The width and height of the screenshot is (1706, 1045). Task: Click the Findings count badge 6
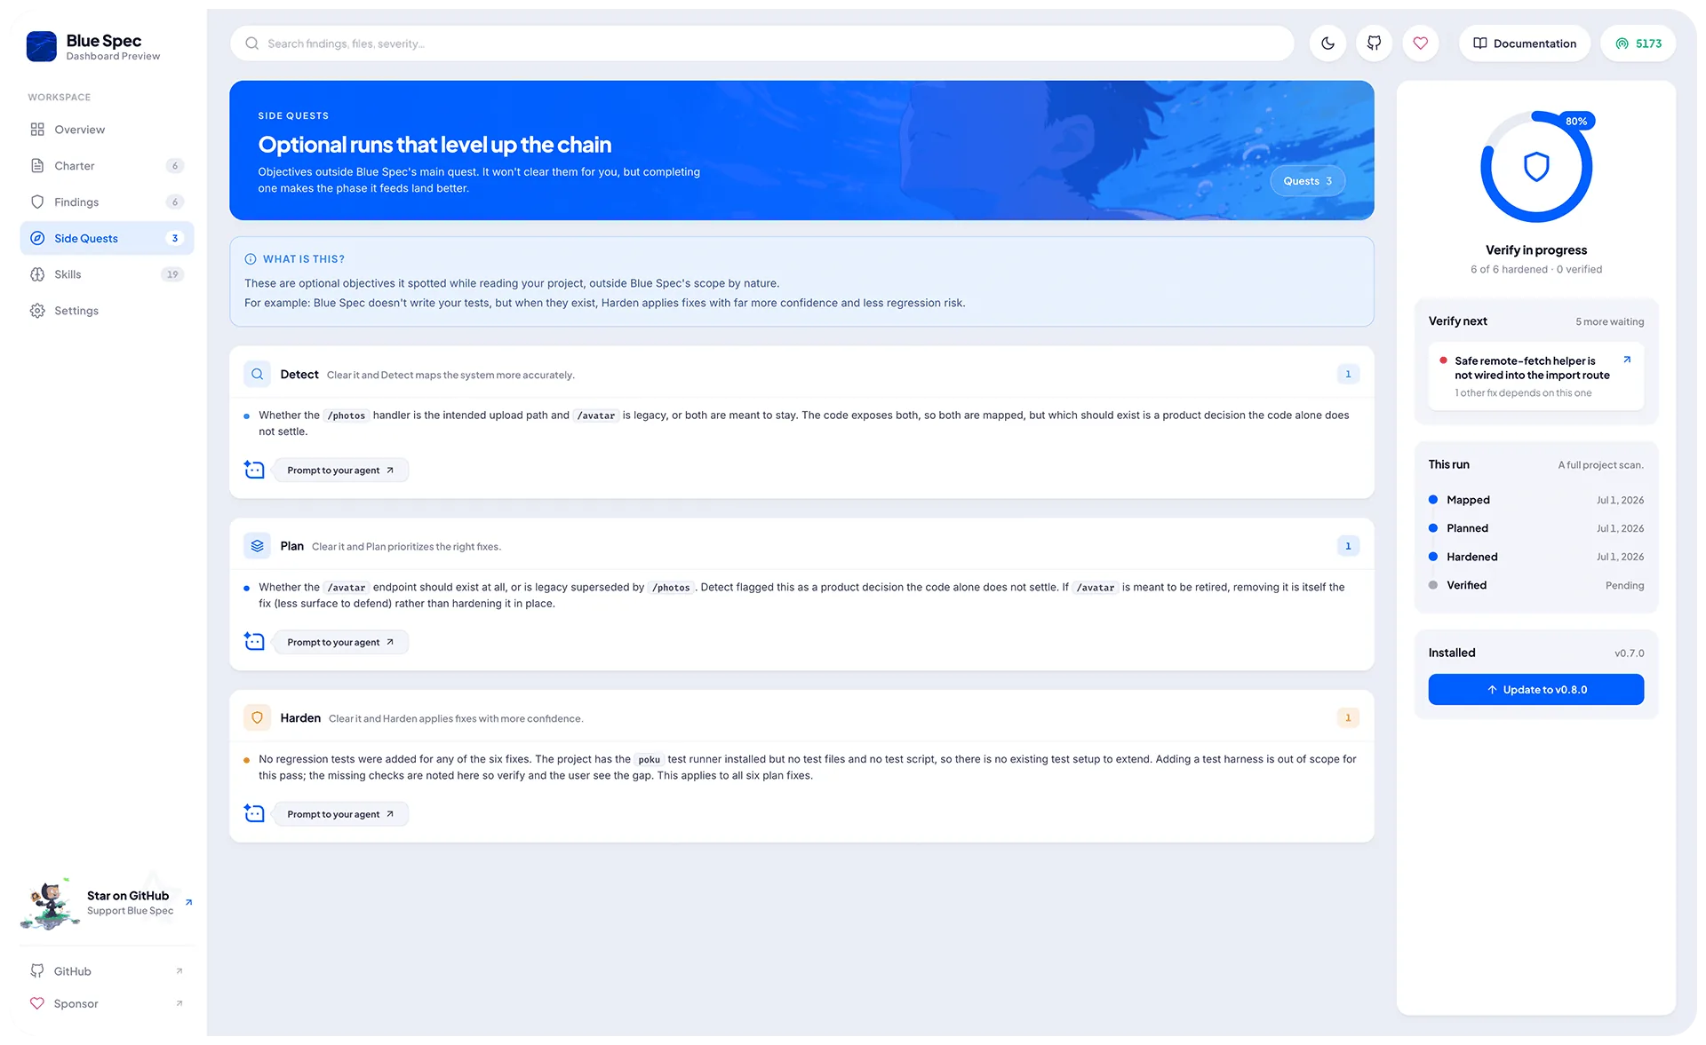[x=175, y=202]
